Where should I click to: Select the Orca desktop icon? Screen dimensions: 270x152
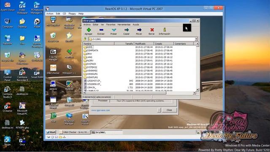22,141
